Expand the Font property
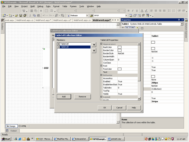This screenshot has width=189, height=142. pyautogui.click(x=101, y=66)
